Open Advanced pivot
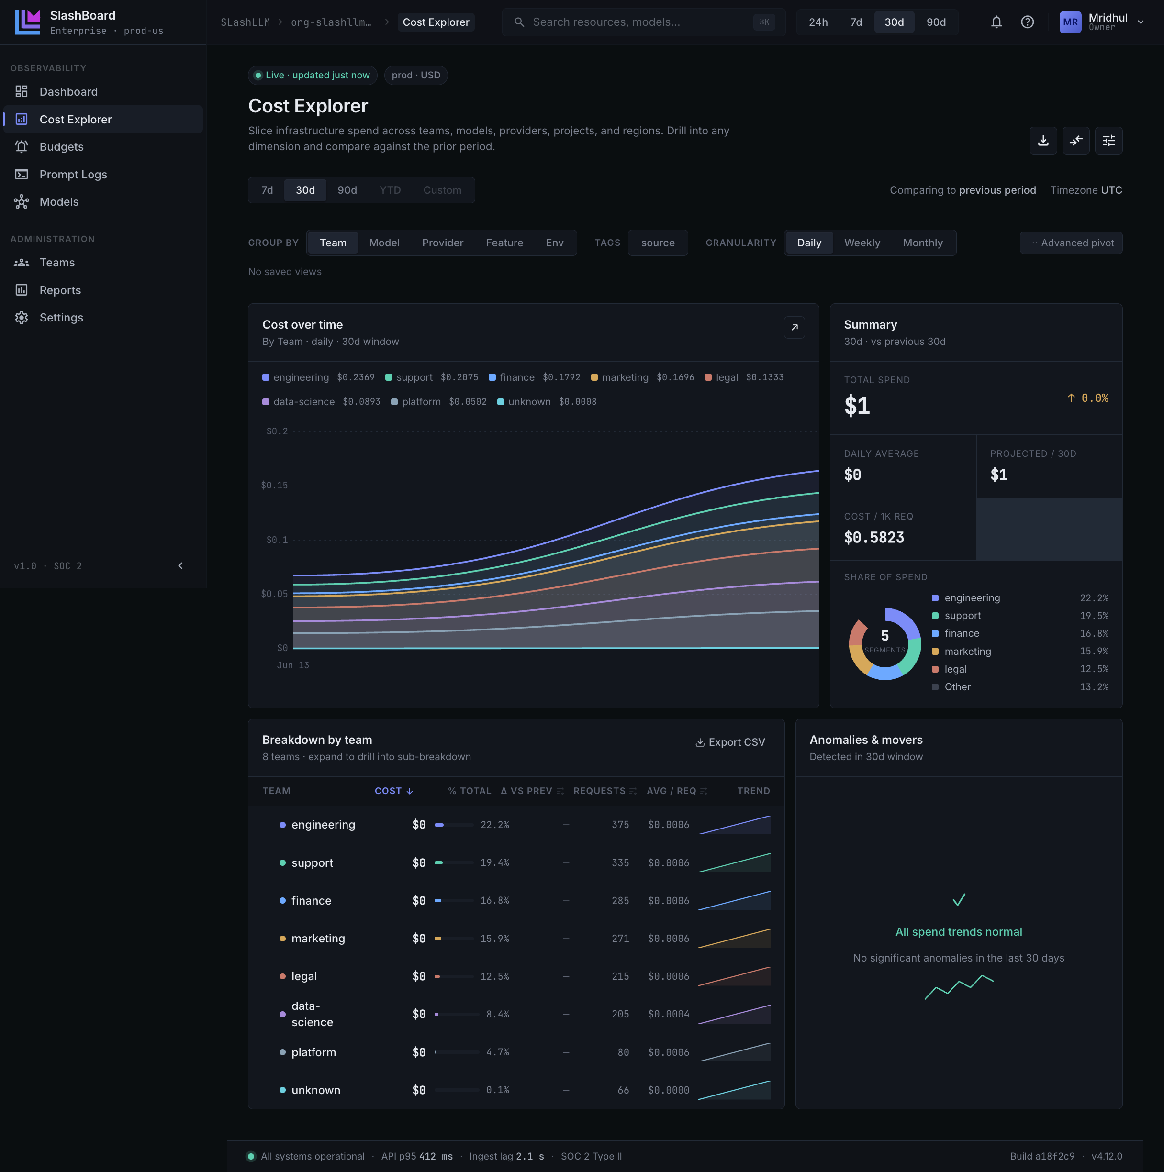 coord(1071,243)
